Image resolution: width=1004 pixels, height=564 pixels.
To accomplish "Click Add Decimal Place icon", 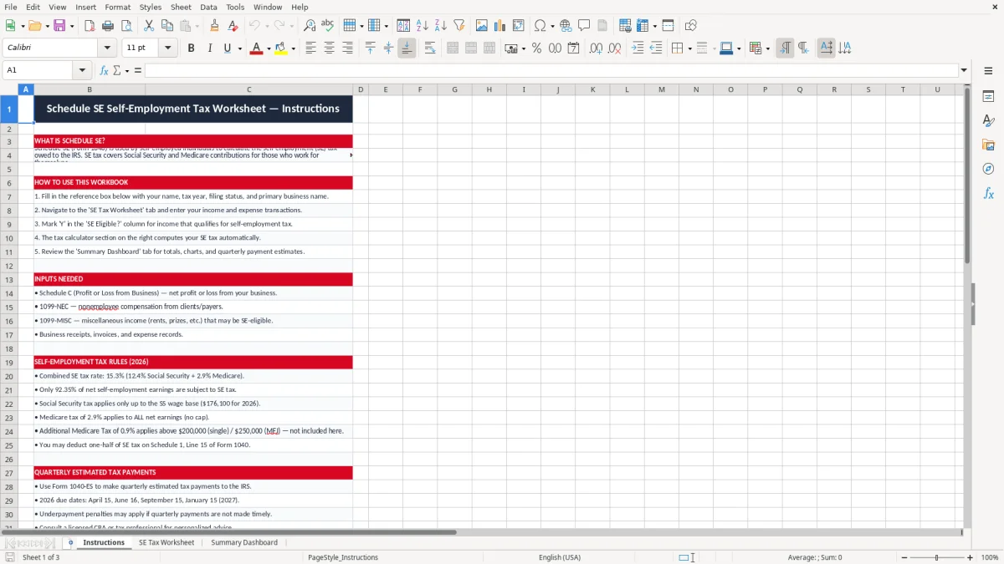I will (x=596, y=48).
